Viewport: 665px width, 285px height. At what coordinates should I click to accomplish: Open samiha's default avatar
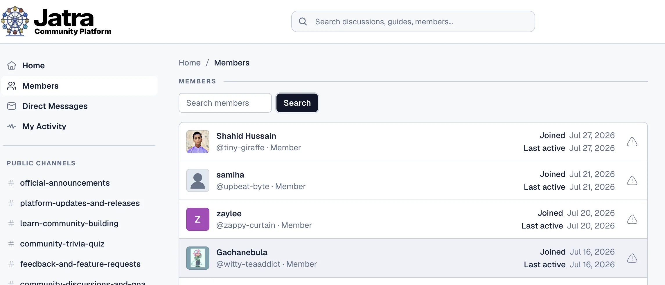click(x=198, y=180)
